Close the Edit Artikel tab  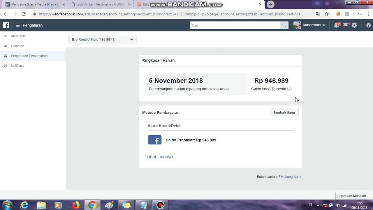click(129, 4)
